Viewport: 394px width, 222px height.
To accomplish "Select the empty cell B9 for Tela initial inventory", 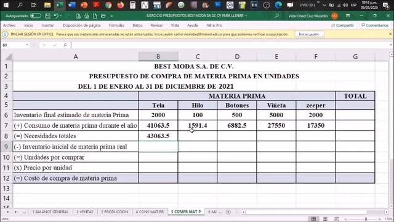I will [158, 147].
